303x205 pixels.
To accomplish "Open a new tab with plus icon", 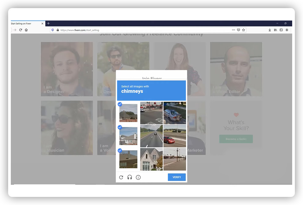I will click(x=48, y=23).
